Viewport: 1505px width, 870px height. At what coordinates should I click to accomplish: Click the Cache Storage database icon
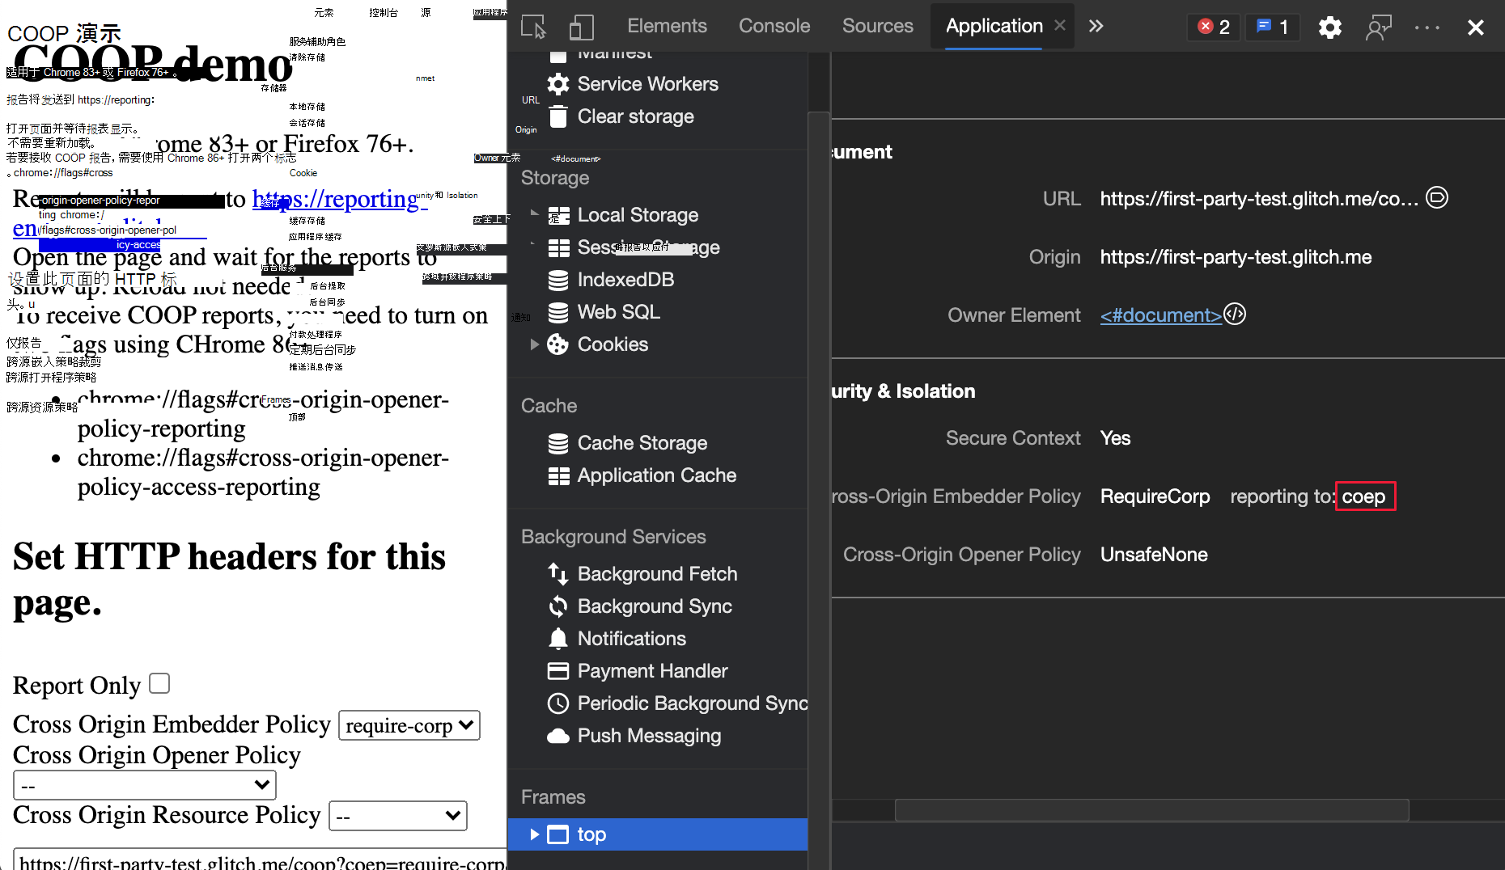pos(558,443)
